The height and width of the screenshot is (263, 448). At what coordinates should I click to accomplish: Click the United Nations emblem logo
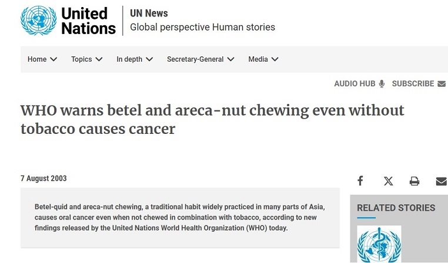coord(38,21)
